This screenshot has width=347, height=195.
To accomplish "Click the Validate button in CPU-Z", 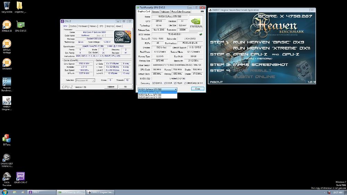I will (x=111, y=87).
